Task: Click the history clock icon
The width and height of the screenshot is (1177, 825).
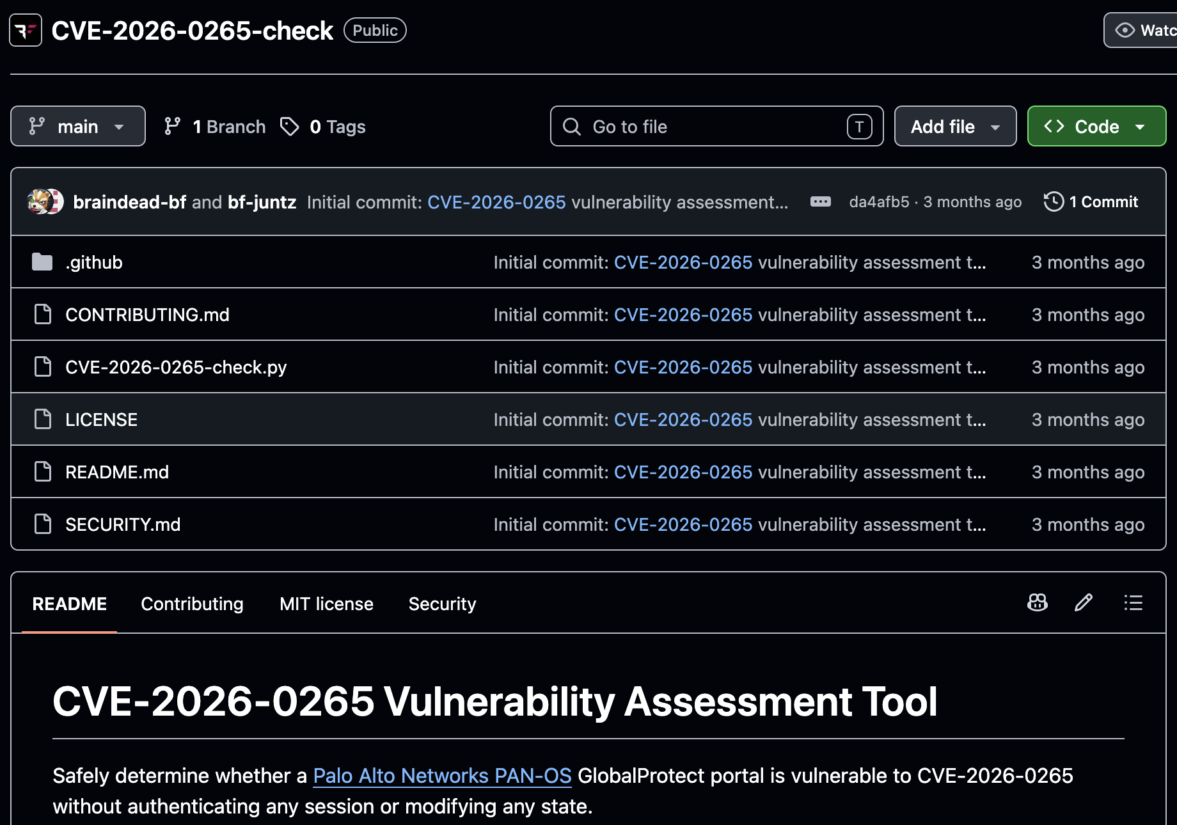Action: [1054, 202]
